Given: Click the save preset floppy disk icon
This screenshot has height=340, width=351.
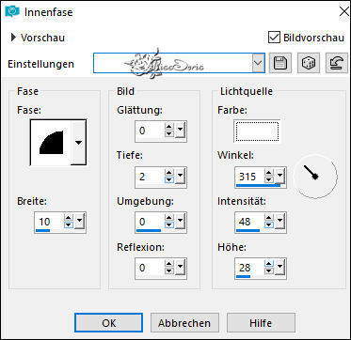Looking at the screenshot, I should point(280,63).
